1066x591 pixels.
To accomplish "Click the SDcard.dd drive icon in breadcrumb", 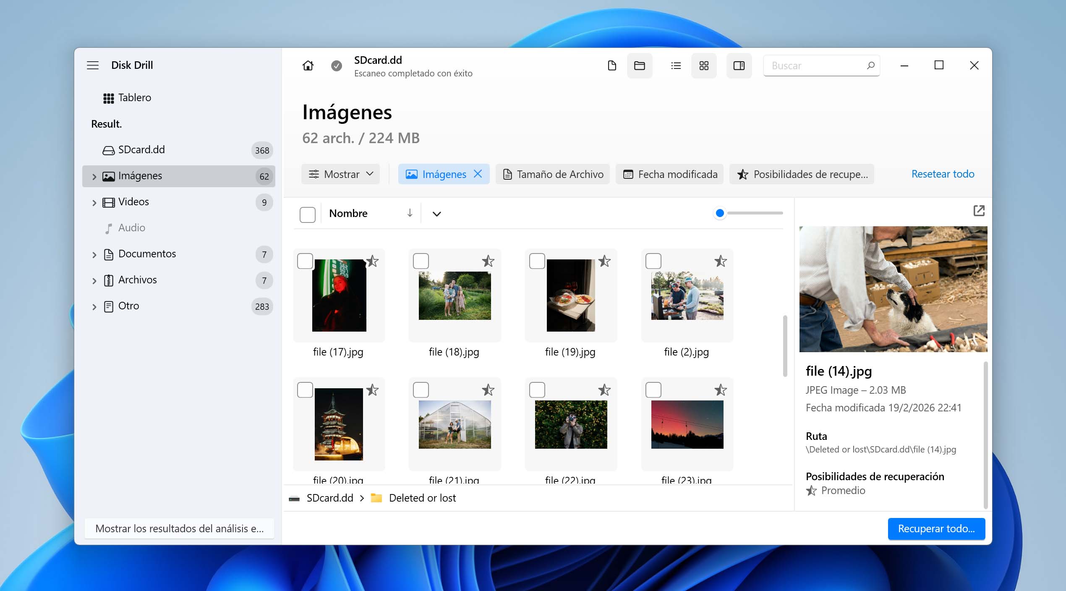I will pos(294,498).
